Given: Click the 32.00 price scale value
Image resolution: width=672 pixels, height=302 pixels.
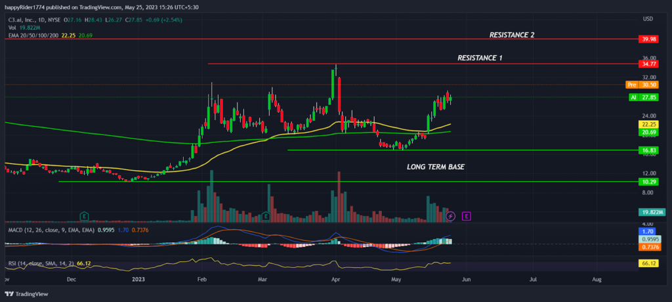Looking at the screenshot, I should pos(650,77).
